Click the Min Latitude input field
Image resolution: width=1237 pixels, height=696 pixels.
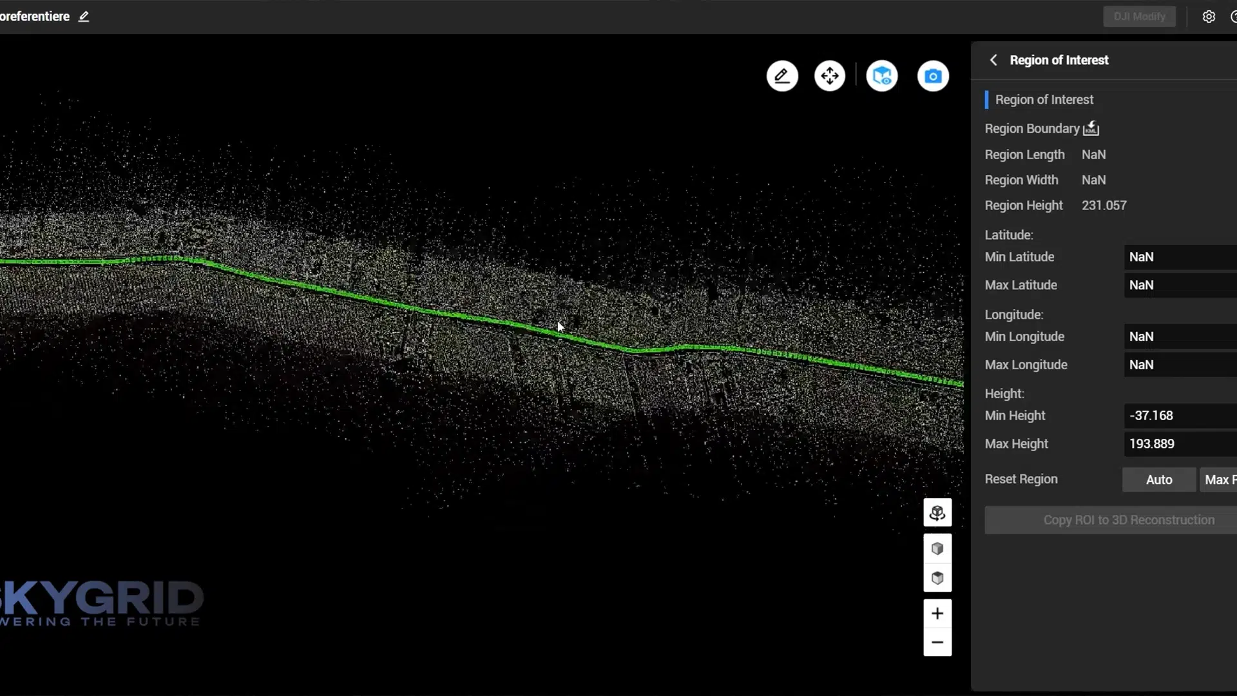coord(1179,257)
